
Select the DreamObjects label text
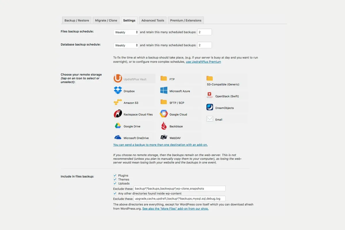pyautogui.click(x=225, y=108)
